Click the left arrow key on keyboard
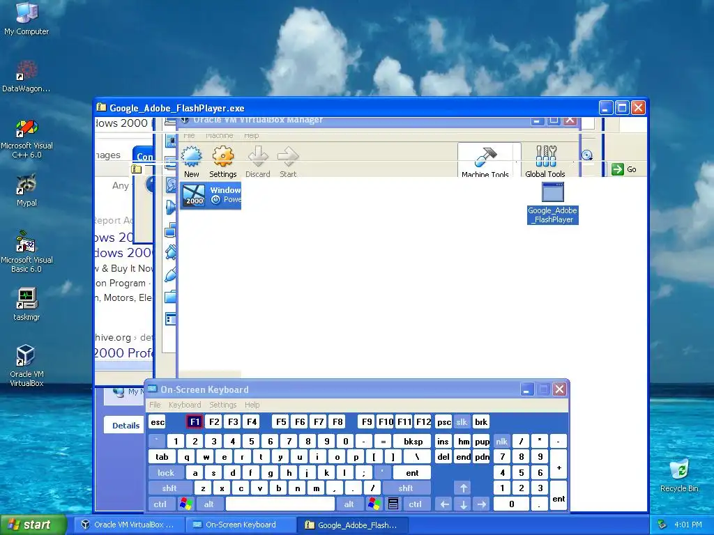 pos(444,504)
